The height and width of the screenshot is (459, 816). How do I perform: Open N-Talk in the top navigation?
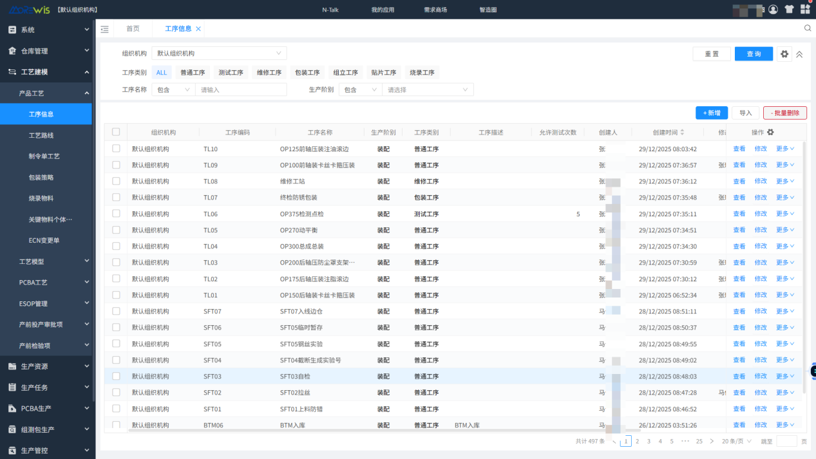(330, 10)
